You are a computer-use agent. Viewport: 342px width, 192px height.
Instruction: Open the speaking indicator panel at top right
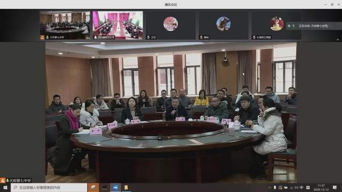tap(314, 26)
